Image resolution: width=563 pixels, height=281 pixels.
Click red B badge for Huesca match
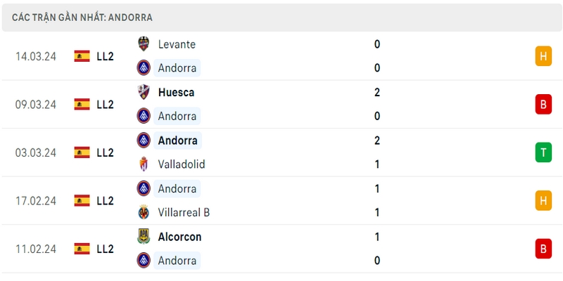coord(543,104)
